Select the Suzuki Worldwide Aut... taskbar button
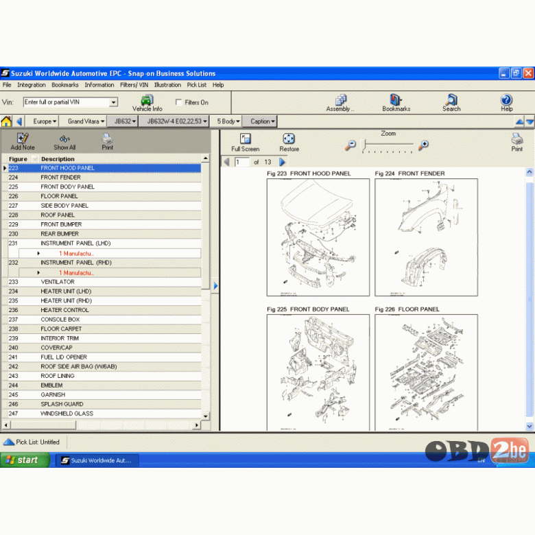 coord(97,460)
